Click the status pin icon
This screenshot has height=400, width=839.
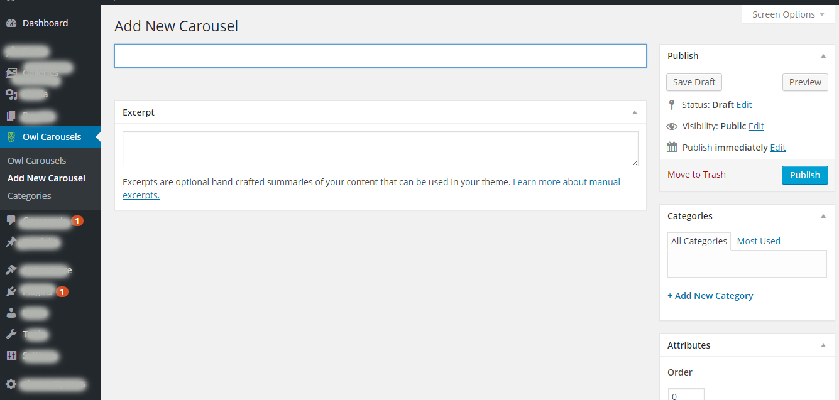[x=672, y=105]
